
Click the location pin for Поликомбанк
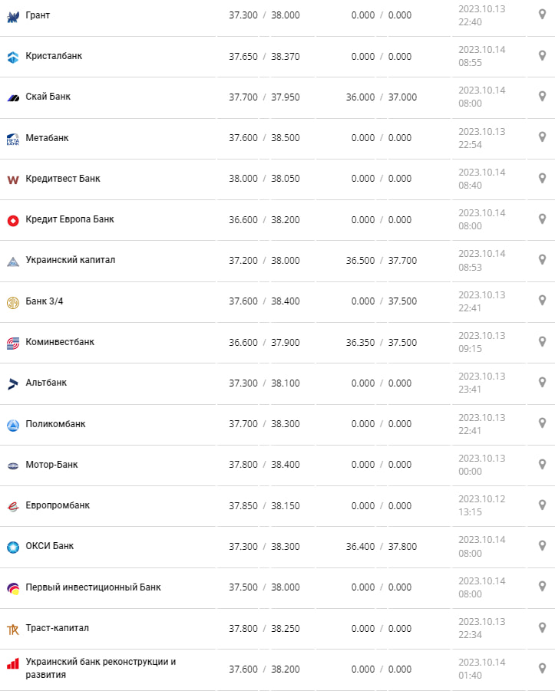tap(542, 423)
